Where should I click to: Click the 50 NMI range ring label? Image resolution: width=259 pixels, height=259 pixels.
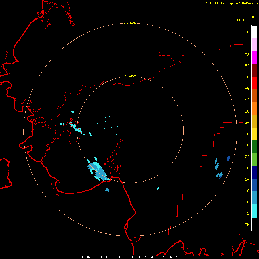pos(130,76)
